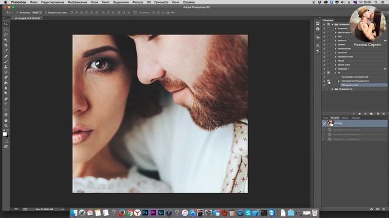Open the Слои menu
The height and width of the screenshot is (218, 389).
(x=94, y=2)
